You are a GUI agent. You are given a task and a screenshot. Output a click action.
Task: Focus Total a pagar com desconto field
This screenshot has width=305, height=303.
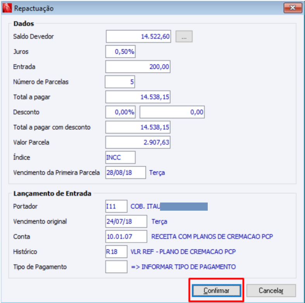click(x=138, y=127)
